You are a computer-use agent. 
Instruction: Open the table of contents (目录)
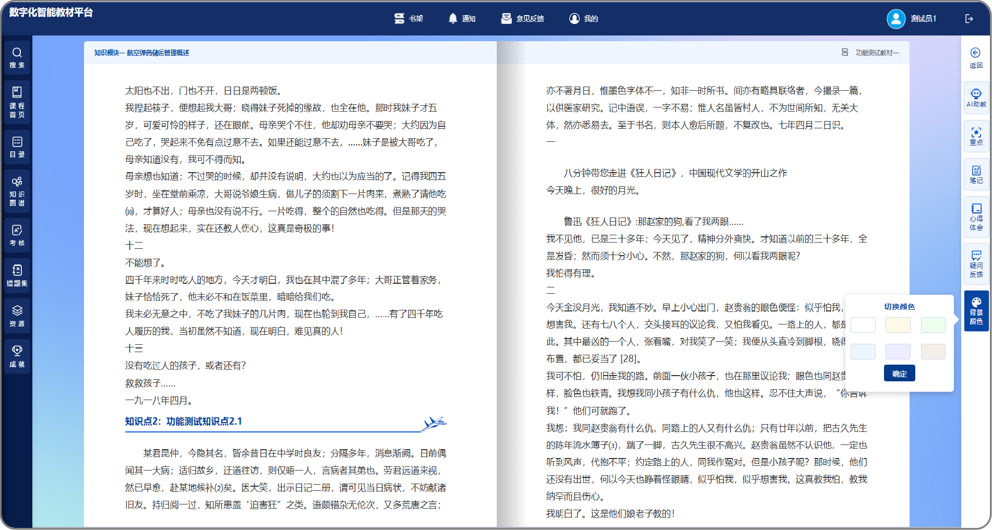tap(17, 147)
